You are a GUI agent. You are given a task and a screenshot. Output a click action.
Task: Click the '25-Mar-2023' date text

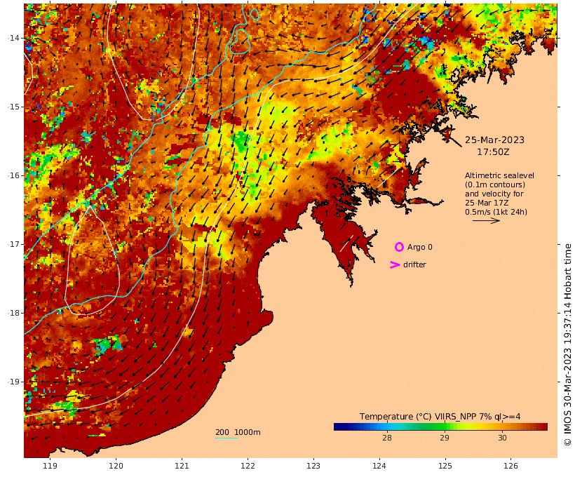pyautogui.click(x=494, y=140)
